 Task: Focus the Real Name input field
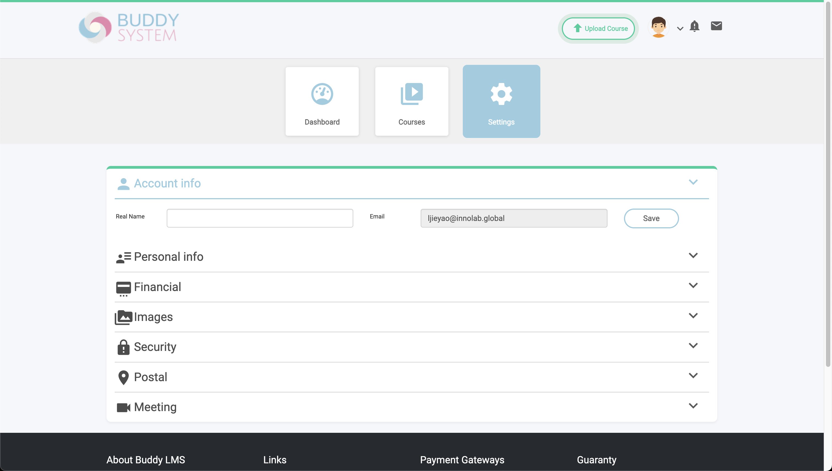click(260, 218)
